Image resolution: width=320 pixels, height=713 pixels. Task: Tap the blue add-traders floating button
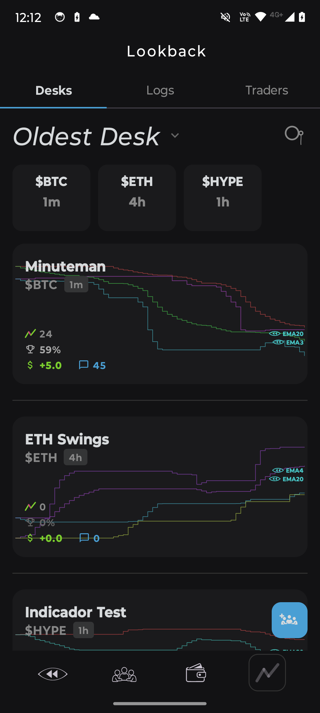[289, 620]
